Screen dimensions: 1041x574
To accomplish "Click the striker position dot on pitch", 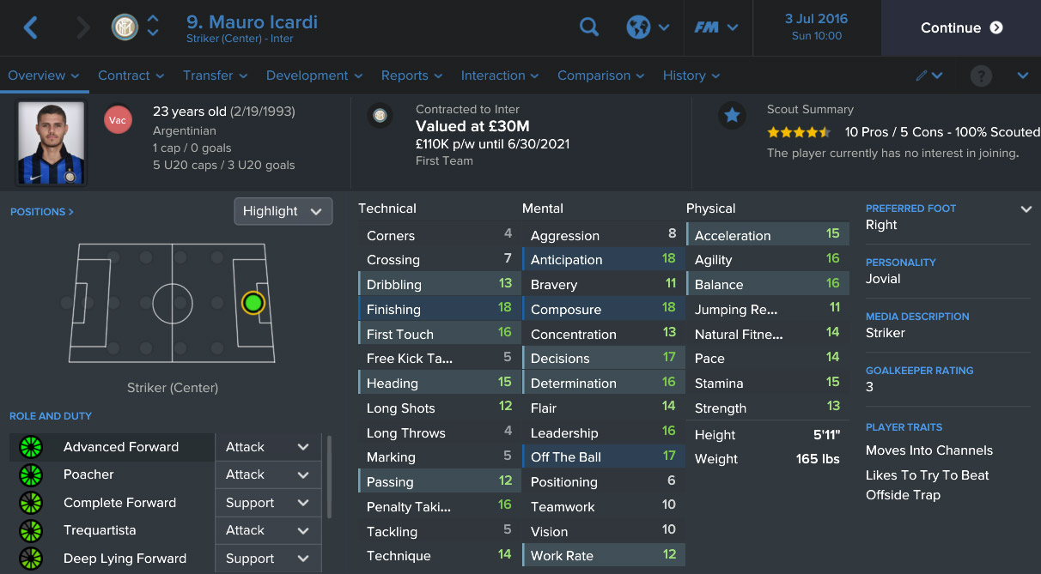I will (x=253, y=303).
